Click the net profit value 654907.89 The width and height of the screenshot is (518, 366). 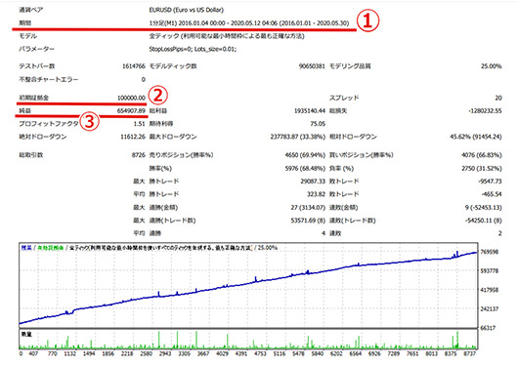click(x=131, y=111)
